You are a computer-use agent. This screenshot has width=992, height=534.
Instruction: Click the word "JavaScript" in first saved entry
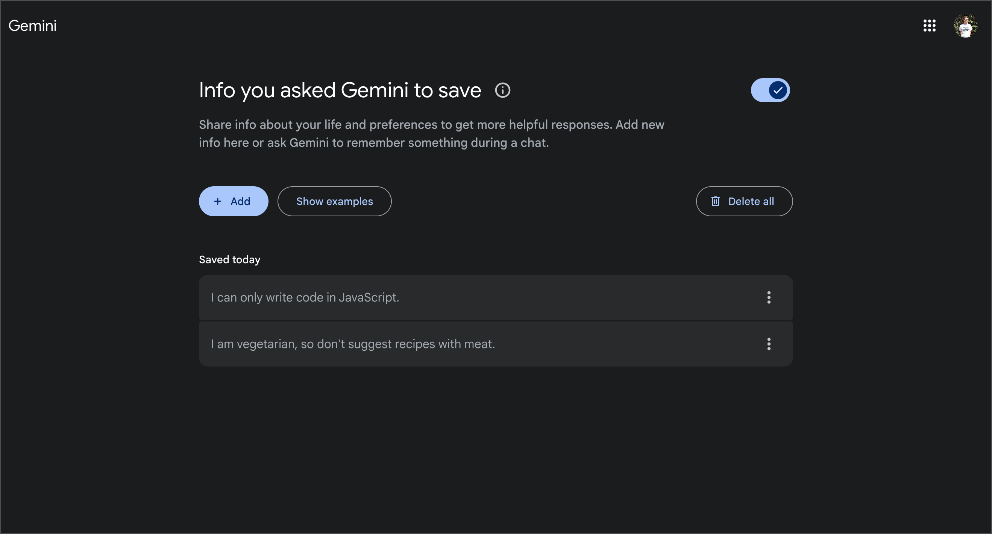368,297
